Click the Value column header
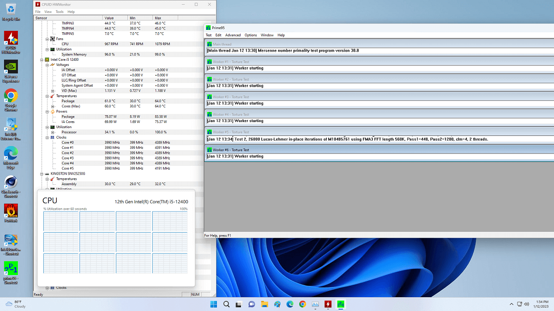554x311 pixels. click(x=115, y=18)
